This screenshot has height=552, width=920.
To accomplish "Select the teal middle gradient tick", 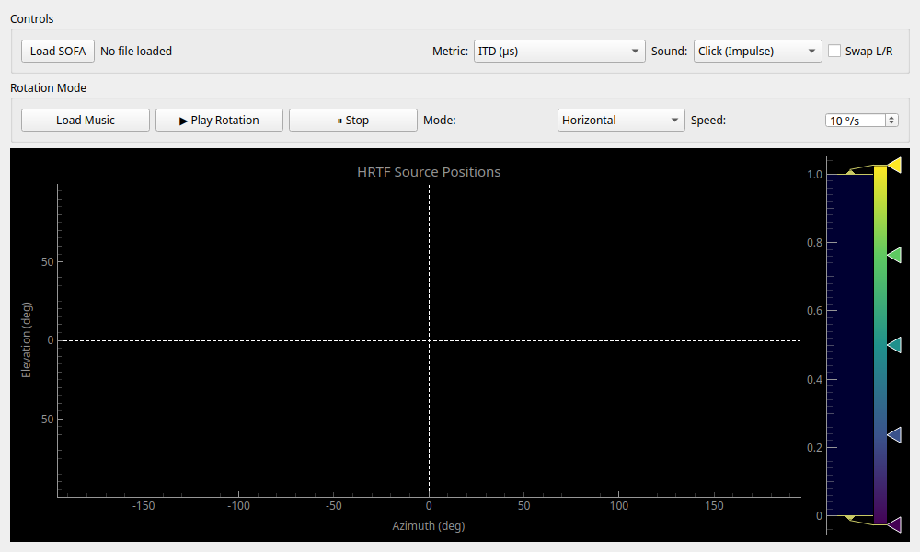I will (893, 345).
